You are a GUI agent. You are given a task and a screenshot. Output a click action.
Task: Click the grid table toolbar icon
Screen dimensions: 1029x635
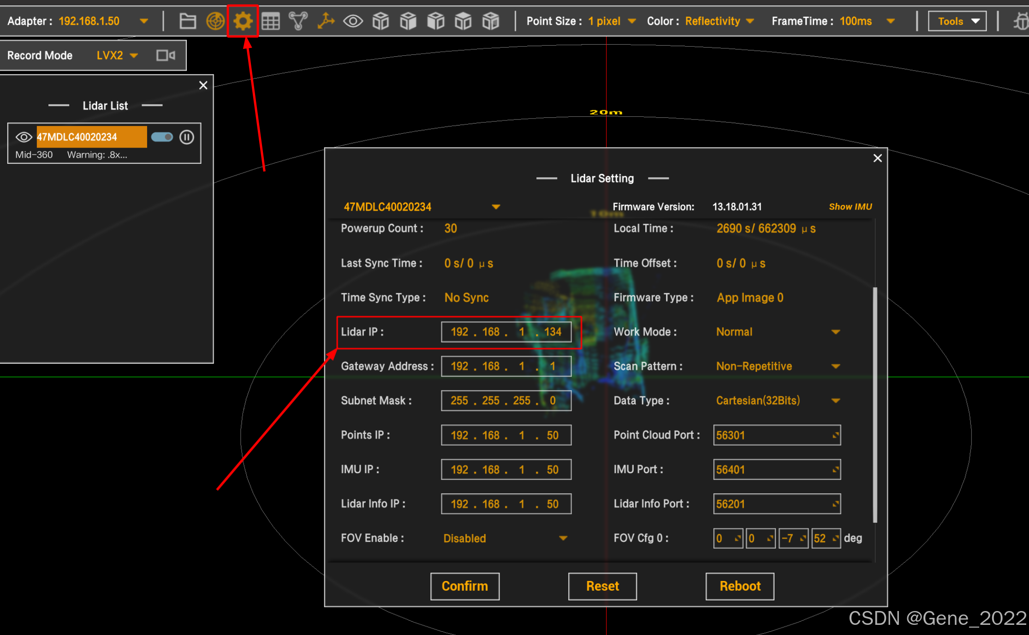(x=270, y=21)
